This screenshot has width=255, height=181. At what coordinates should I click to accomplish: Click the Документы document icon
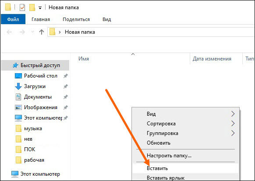(18, 97)
